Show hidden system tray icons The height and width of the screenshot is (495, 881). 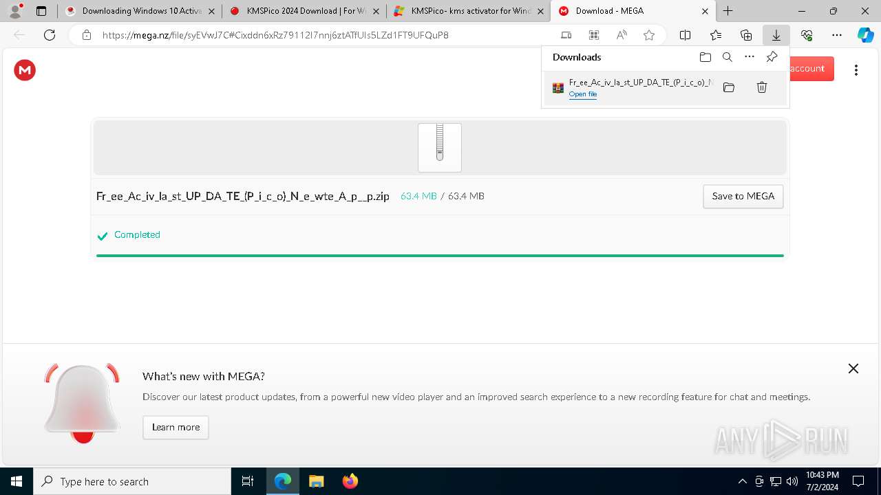[743, 481]
